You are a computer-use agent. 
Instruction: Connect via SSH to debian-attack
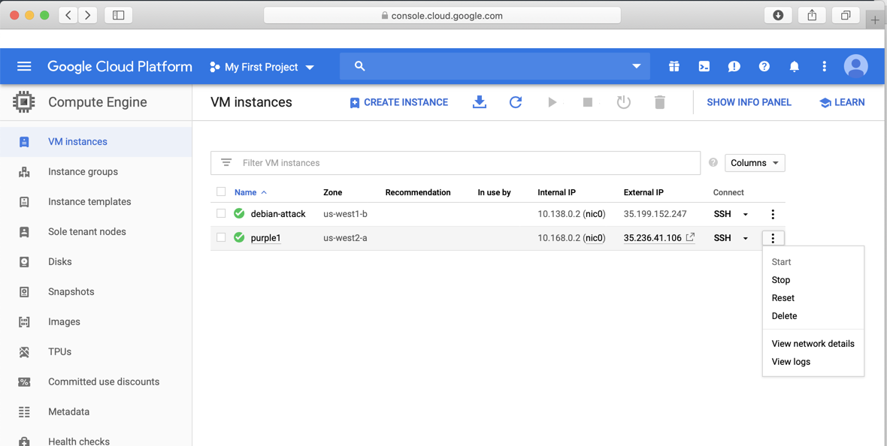(722, 214)
